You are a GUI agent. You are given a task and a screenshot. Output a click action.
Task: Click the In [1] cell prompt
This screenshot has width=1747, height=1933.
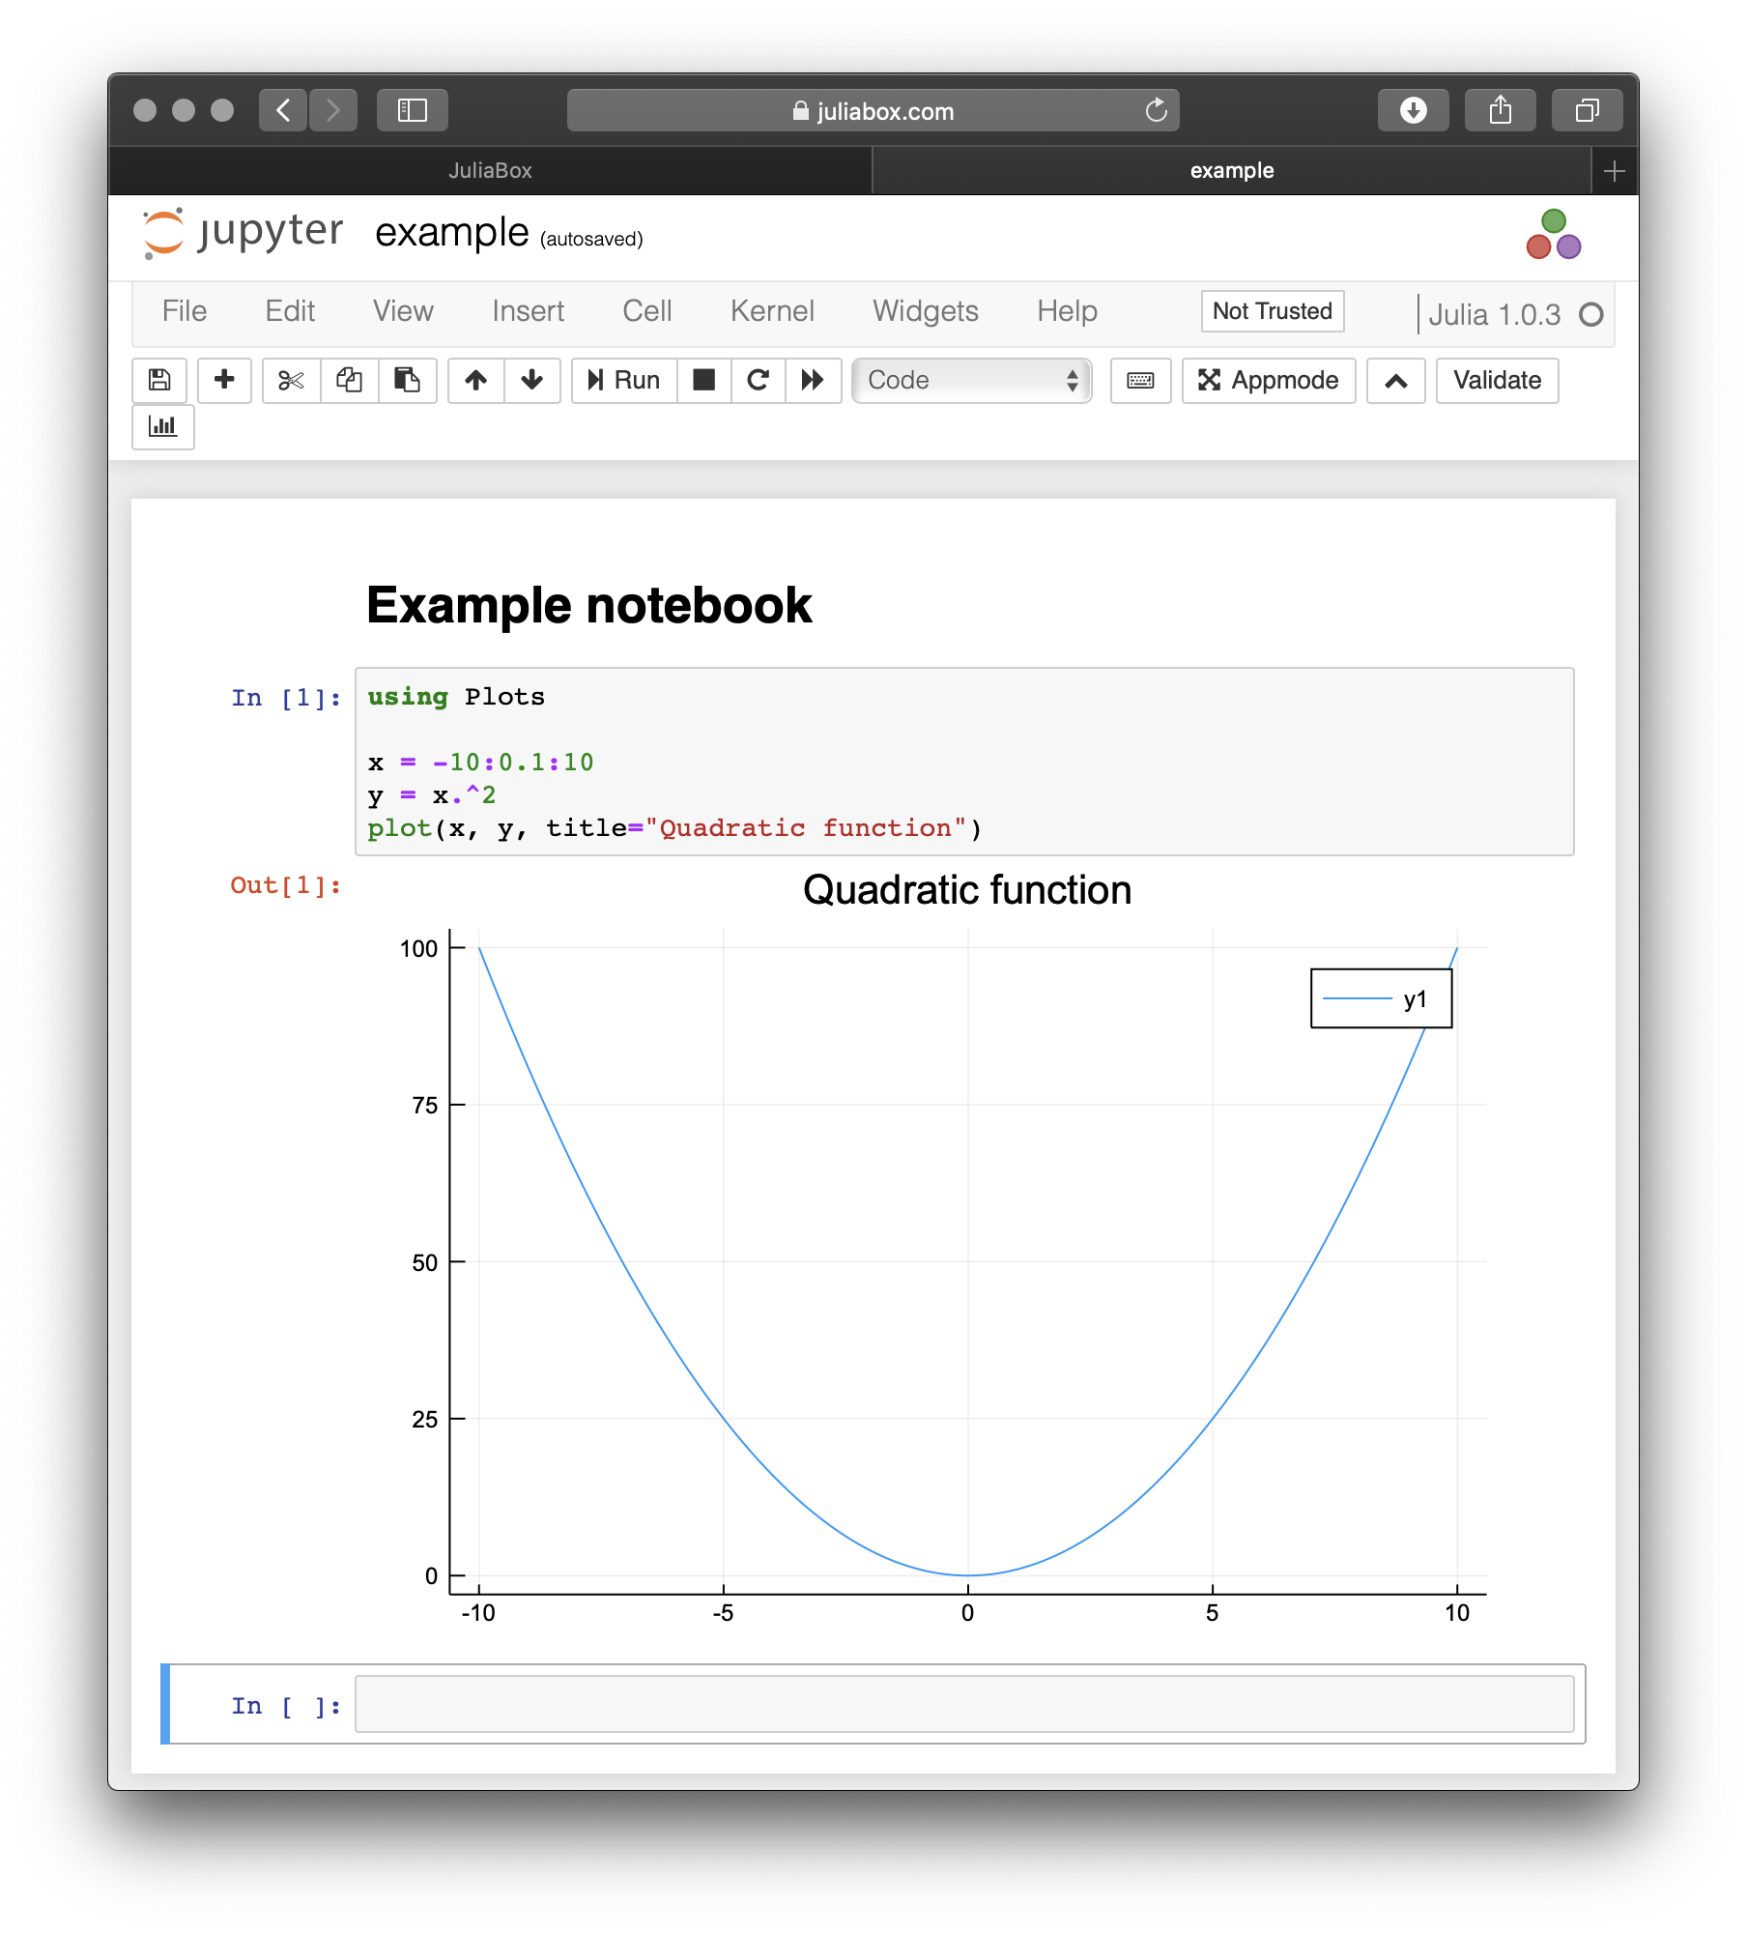coord(286,698)
